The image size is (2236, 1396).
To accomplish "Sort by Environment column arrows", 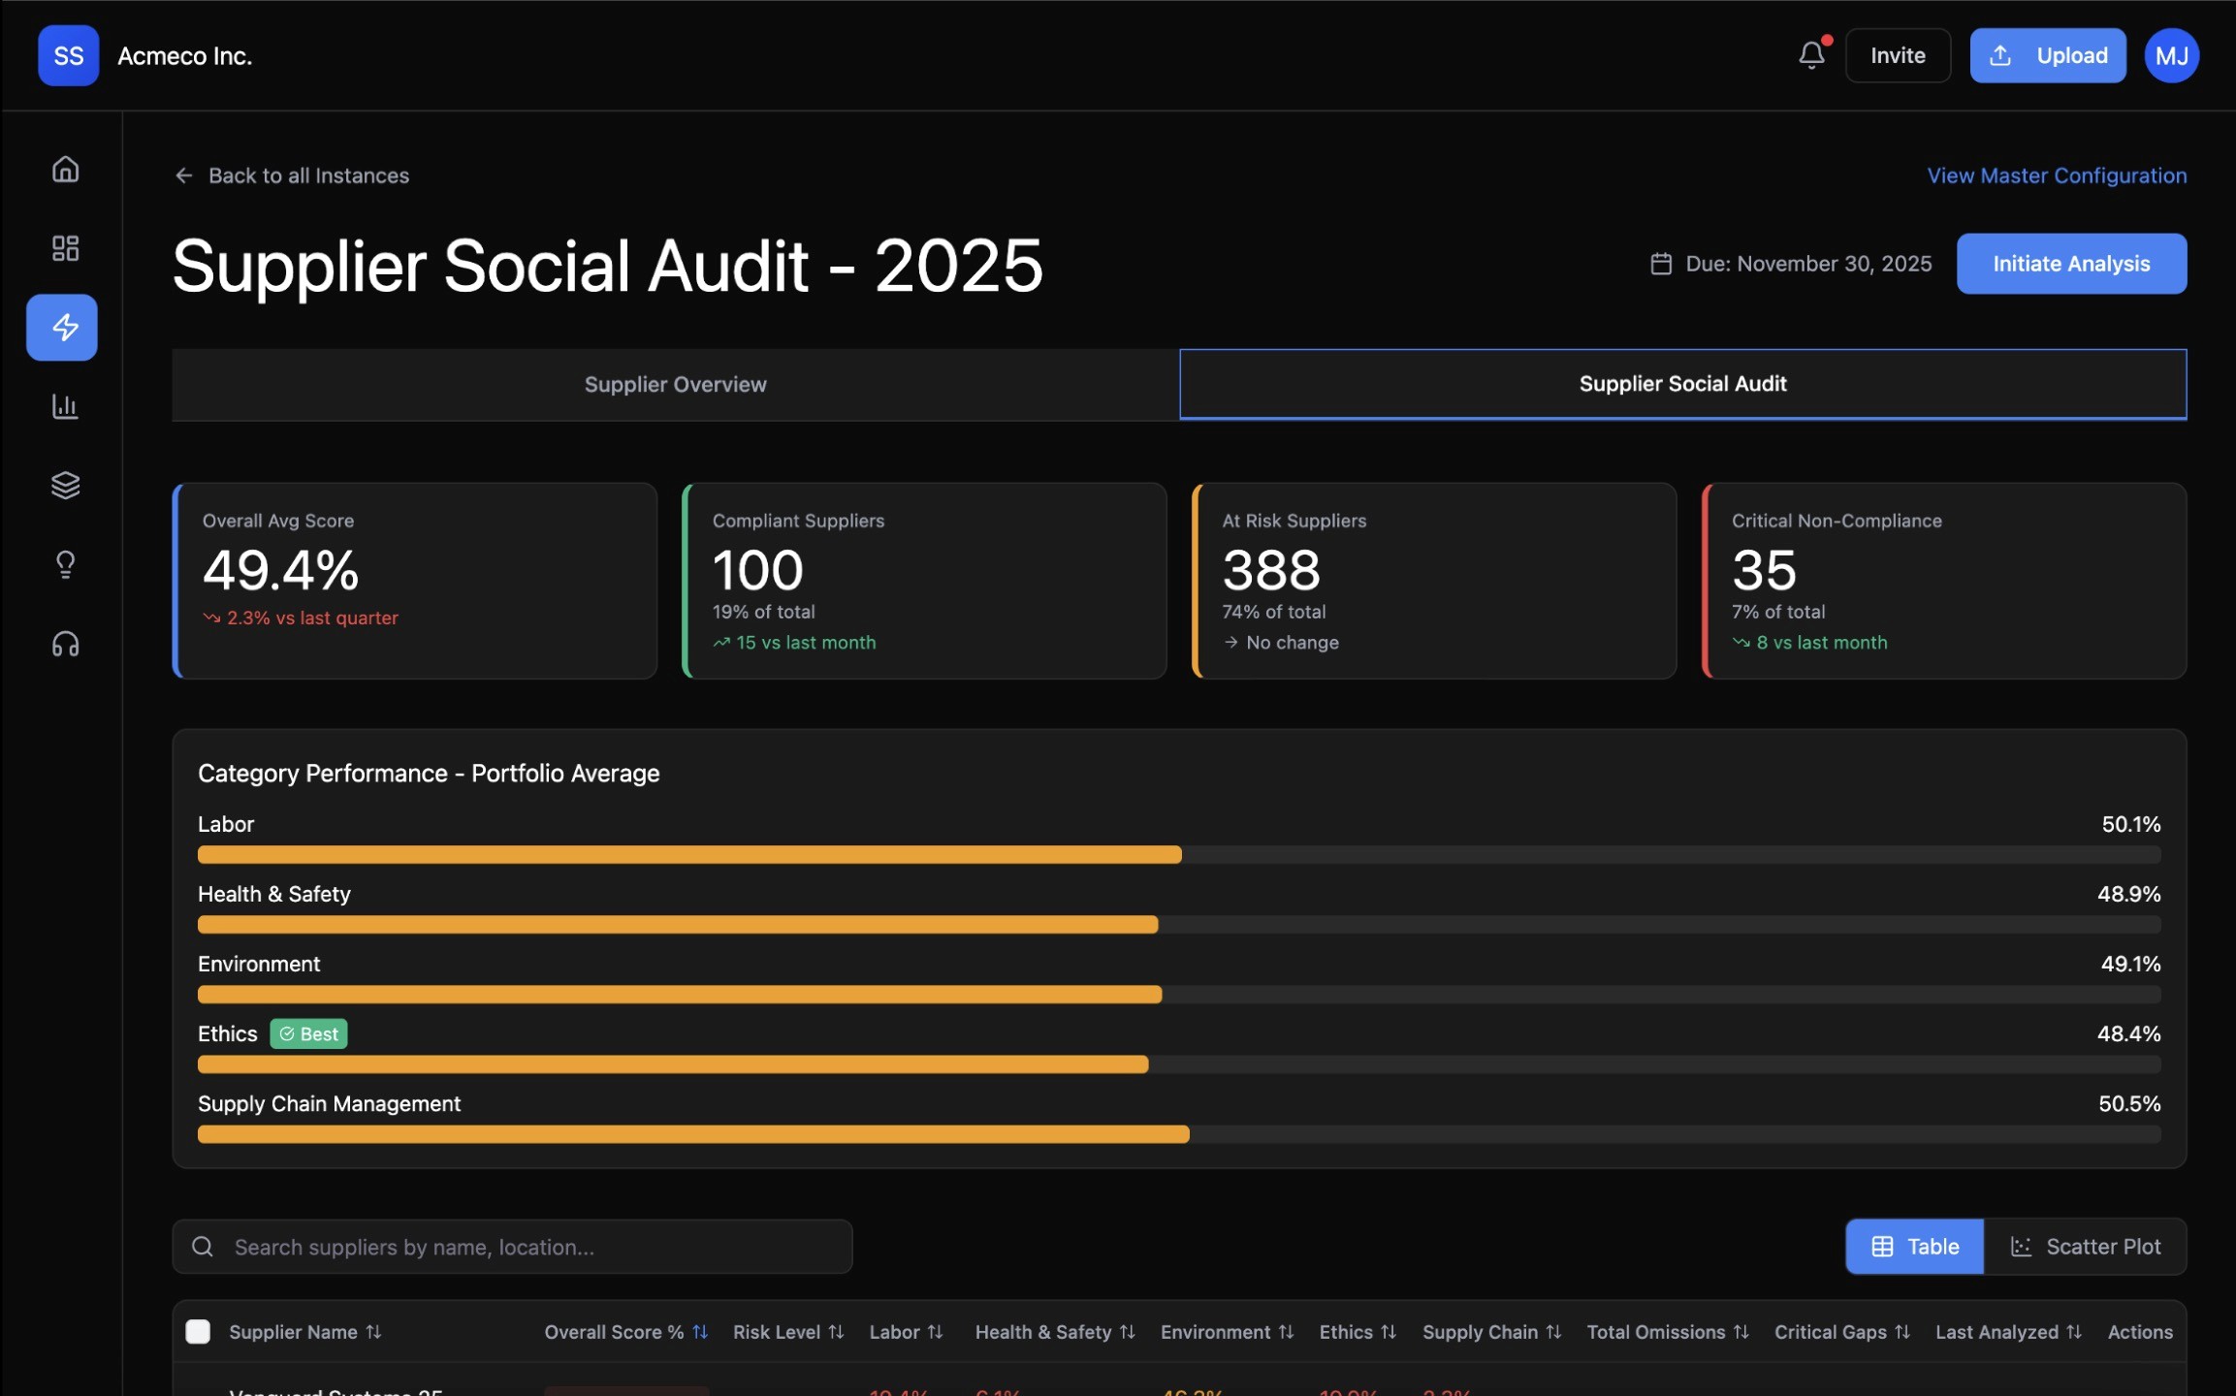I will pyautogui.click(x=1286, y=1332).
